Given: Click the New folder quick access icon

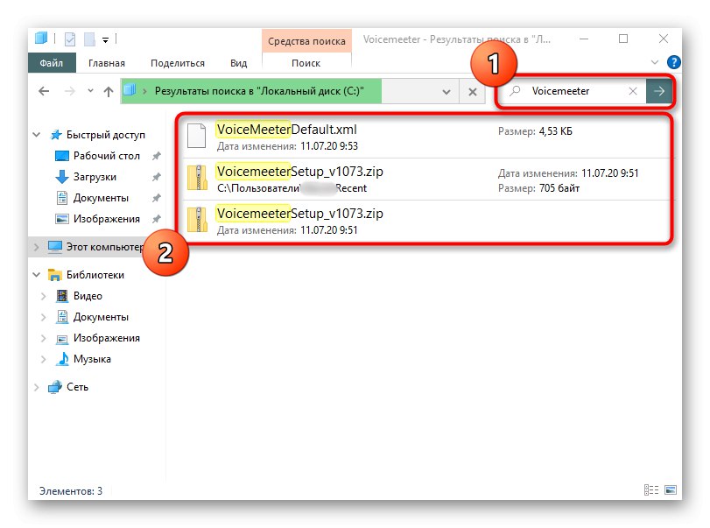Looking at the screenshot, I should [89, 39].
